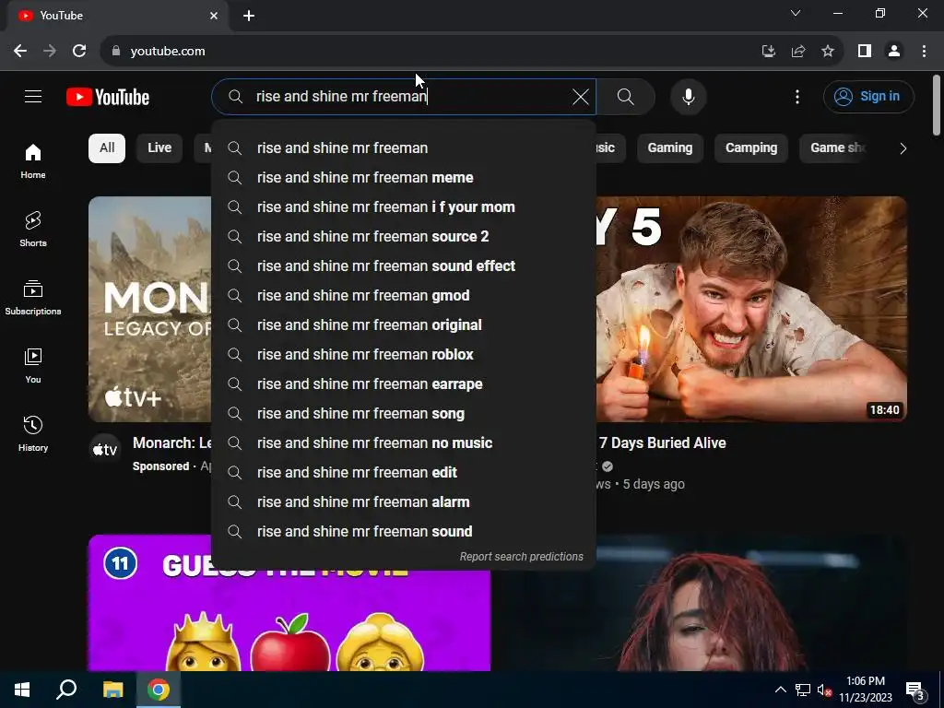Open History in the sidebar
Viewport: 944px width, 708px height.
tap(33, 433)
